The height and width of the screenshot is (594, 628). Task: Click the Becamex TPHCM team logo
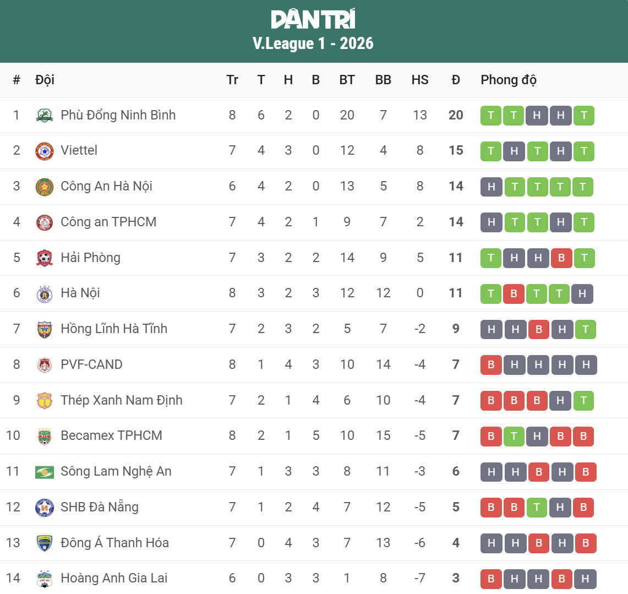coord(45,436)
